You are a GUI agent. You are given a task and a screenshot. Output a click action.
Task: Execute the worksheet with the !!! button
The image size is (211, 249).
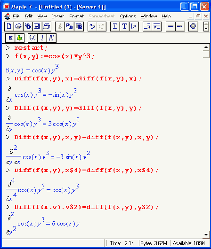point(51,38)
